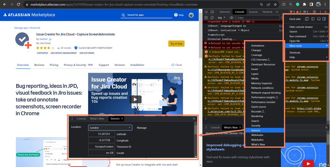
Task: Toggle the device toolbar icon in DevTools
Action: 212,12
